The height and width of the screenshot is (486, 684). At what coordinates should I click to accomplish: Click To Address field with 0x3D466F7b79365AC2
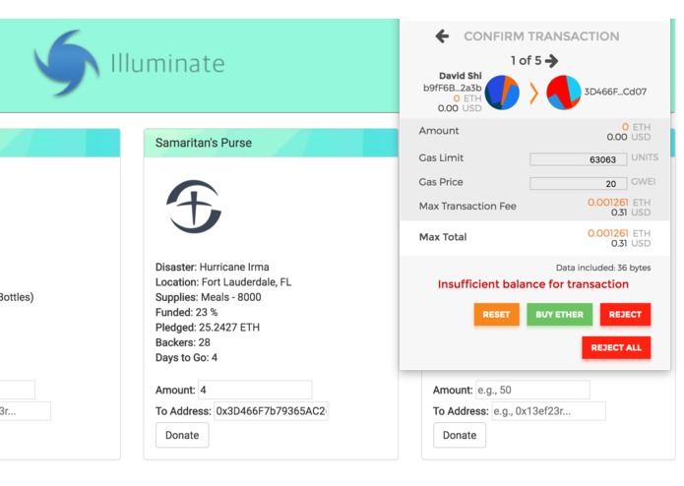(271, 411)
